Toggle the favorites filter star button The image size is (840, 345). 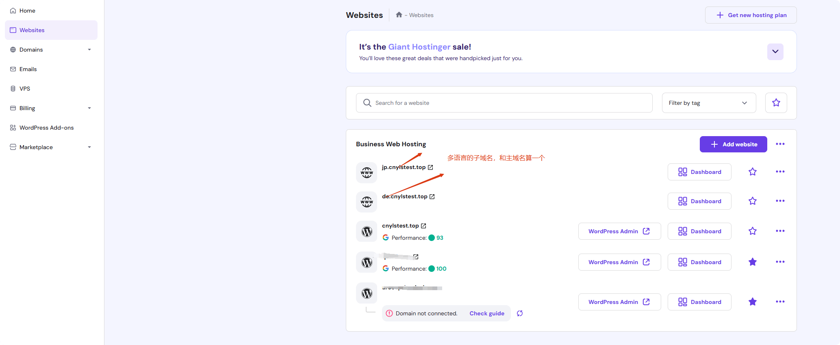click(x=776, y=103)
